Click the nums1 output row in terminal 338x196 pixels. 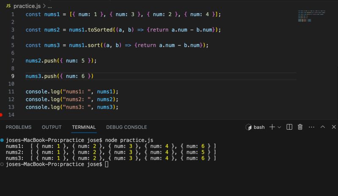[111, 146]
